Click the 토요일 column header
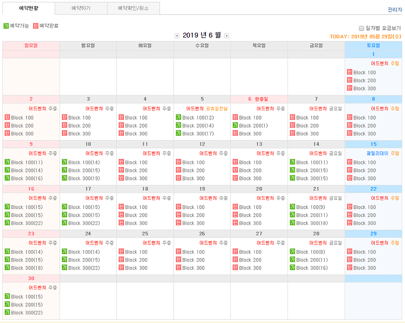Viewport: 405px width, 323px height. pos(373,45)
